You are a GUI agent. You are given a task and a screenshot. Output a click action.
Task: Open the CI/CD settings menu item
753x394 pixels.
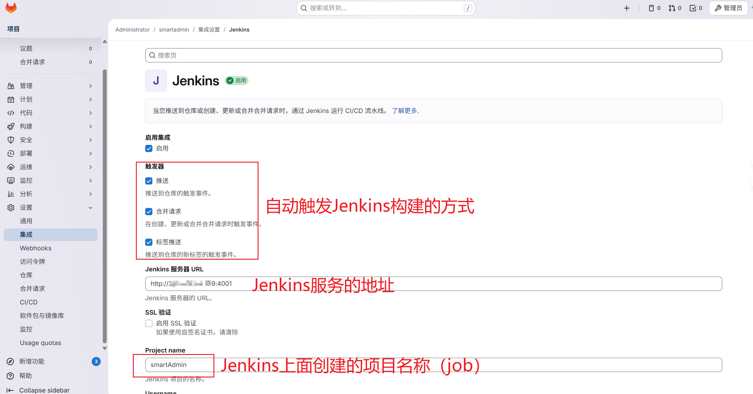coord(29,302)
